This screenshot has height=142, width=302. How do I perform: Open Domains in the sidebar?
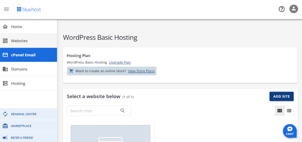pos(29,69)
